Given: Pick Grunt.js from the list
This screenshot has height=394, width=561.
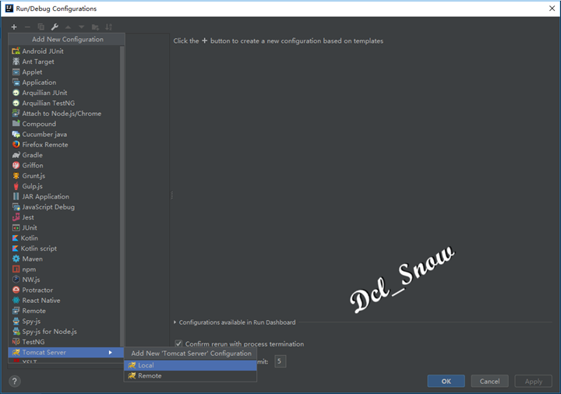Looking at the screenshot, I should 65,175.
